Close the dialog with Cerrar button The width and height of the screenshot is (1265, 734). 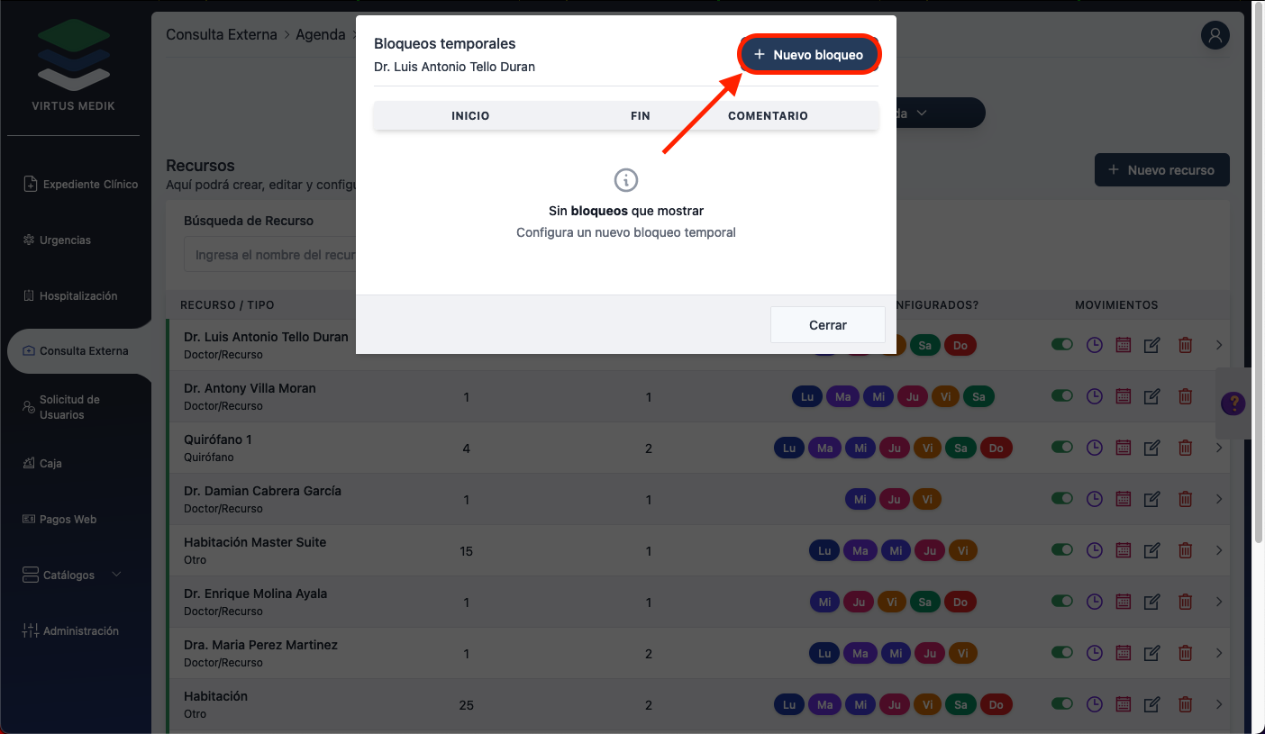click(x=827, y=325)
